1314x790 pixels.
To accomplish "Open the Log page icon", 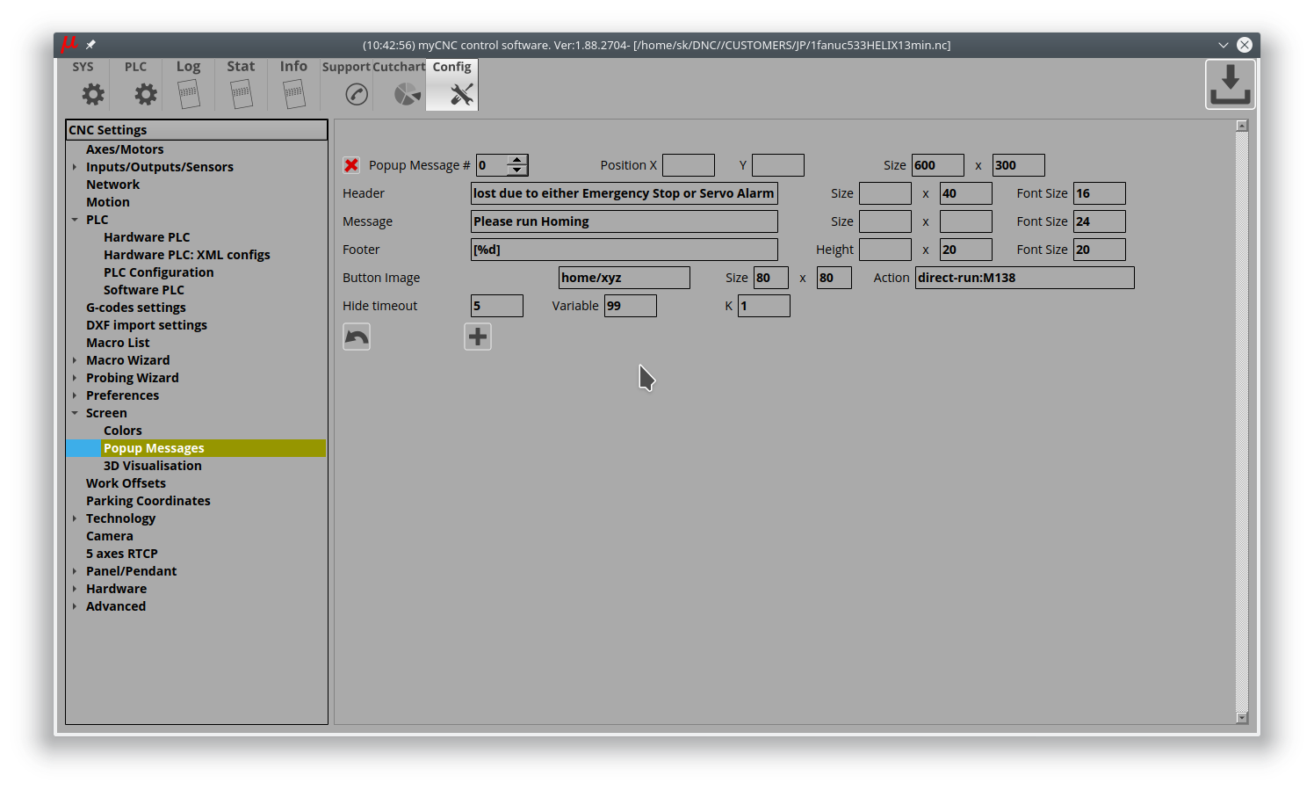I will [189, 93].
